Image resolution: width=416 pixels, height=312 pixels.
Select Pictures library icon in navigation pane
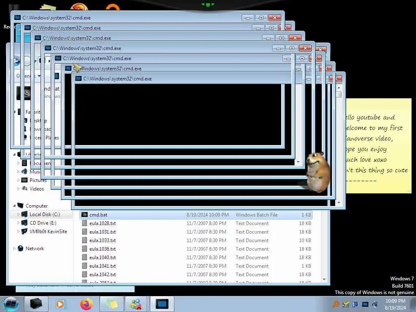(x=24, y=180)
